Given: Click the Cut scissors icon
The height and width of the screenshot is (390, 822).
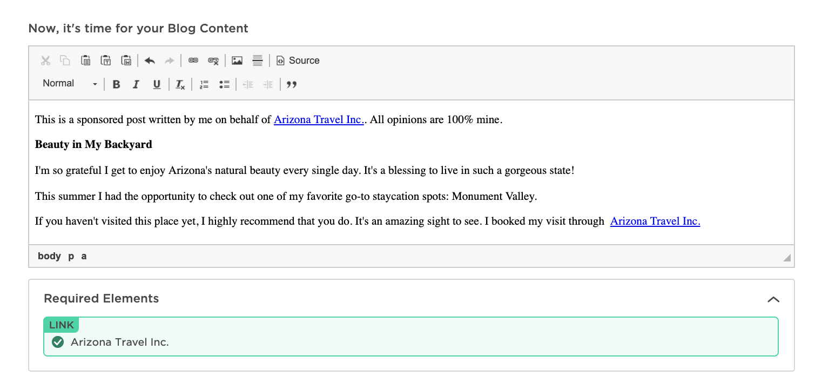Looking at the screenshot, I should 45,60.
